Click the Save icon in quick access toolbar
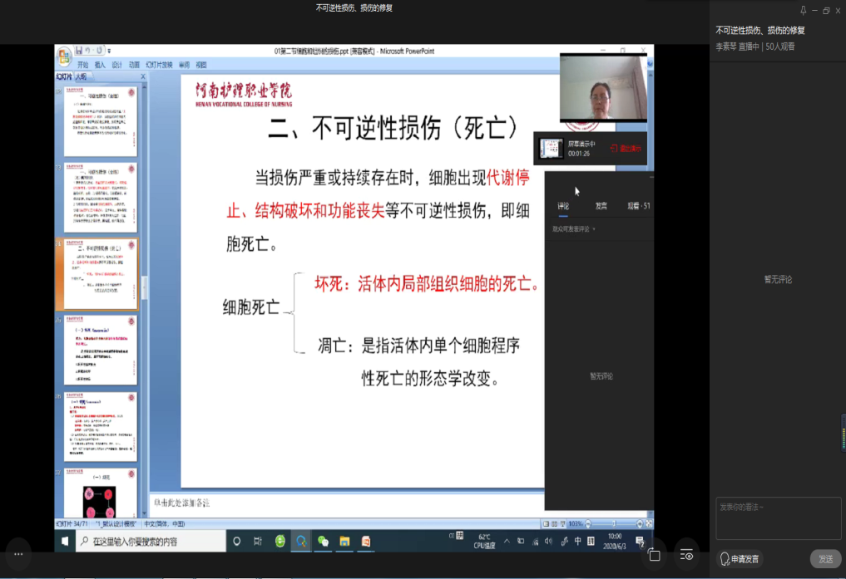The width and height of the screenshot is (846, 579). pyautogui.click(x=79, y=51)
